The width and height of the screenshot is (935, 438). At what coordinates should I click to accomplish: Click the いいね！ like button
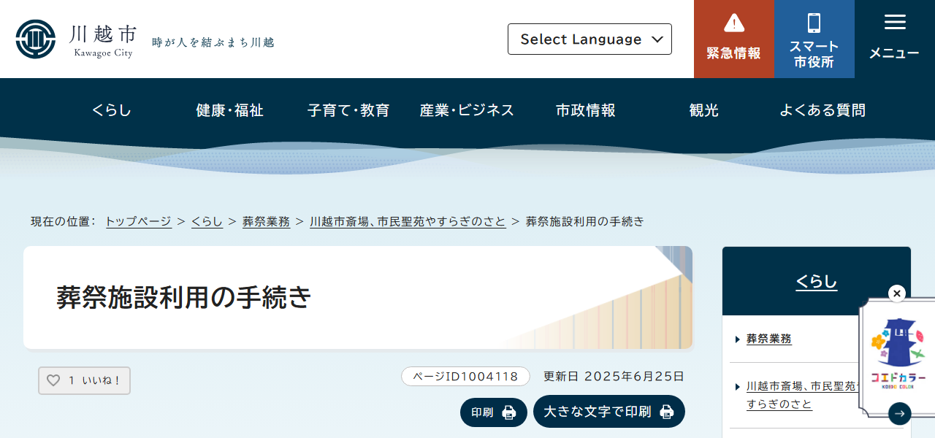[x=84, y=380]
